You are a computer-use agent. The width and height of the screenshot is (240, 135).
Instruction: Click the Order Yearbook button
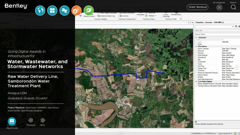[x=197, y=7]
